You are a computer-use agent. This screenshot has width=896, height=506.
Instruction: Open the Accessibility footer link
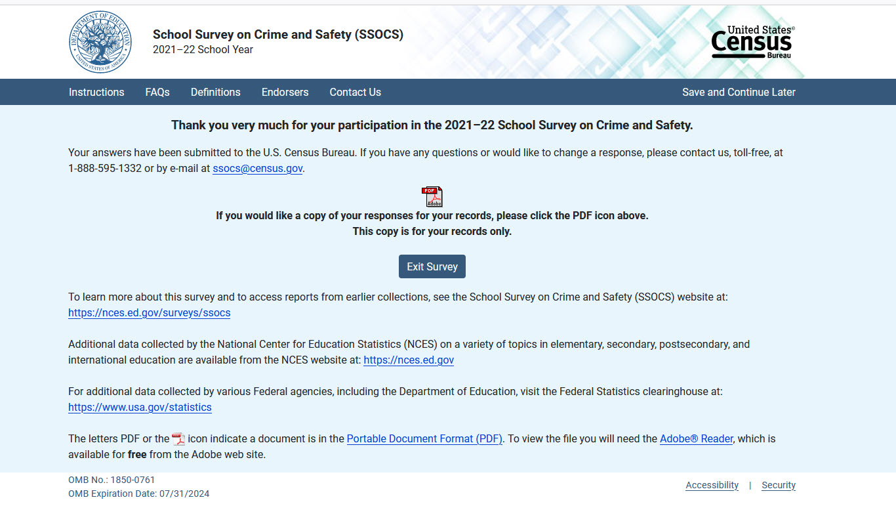tap(712, 485)
